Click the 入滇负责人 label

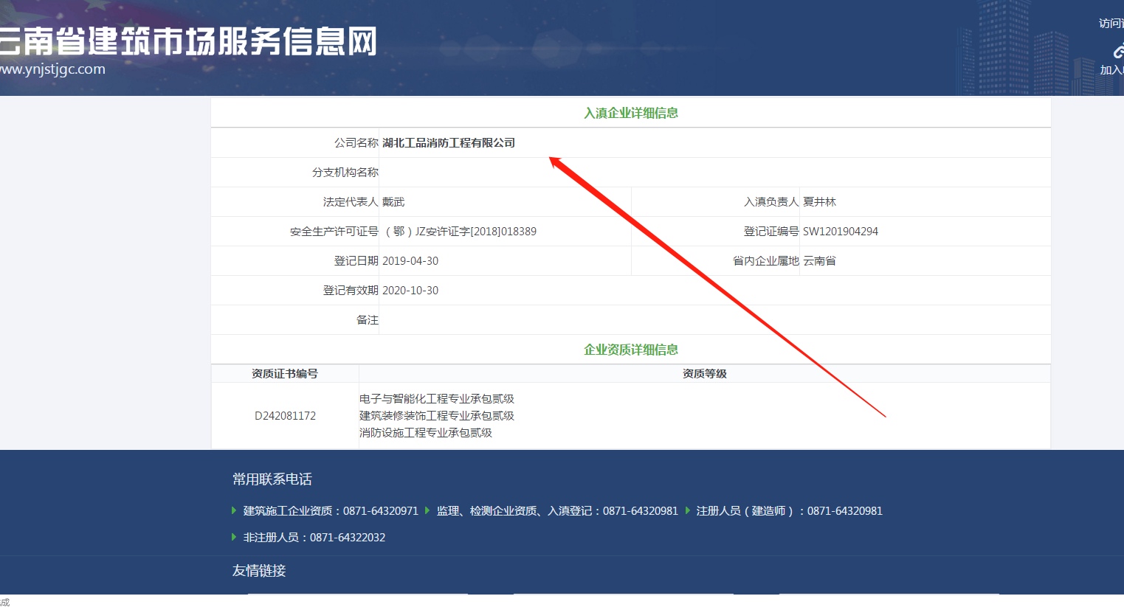[771, 202]
